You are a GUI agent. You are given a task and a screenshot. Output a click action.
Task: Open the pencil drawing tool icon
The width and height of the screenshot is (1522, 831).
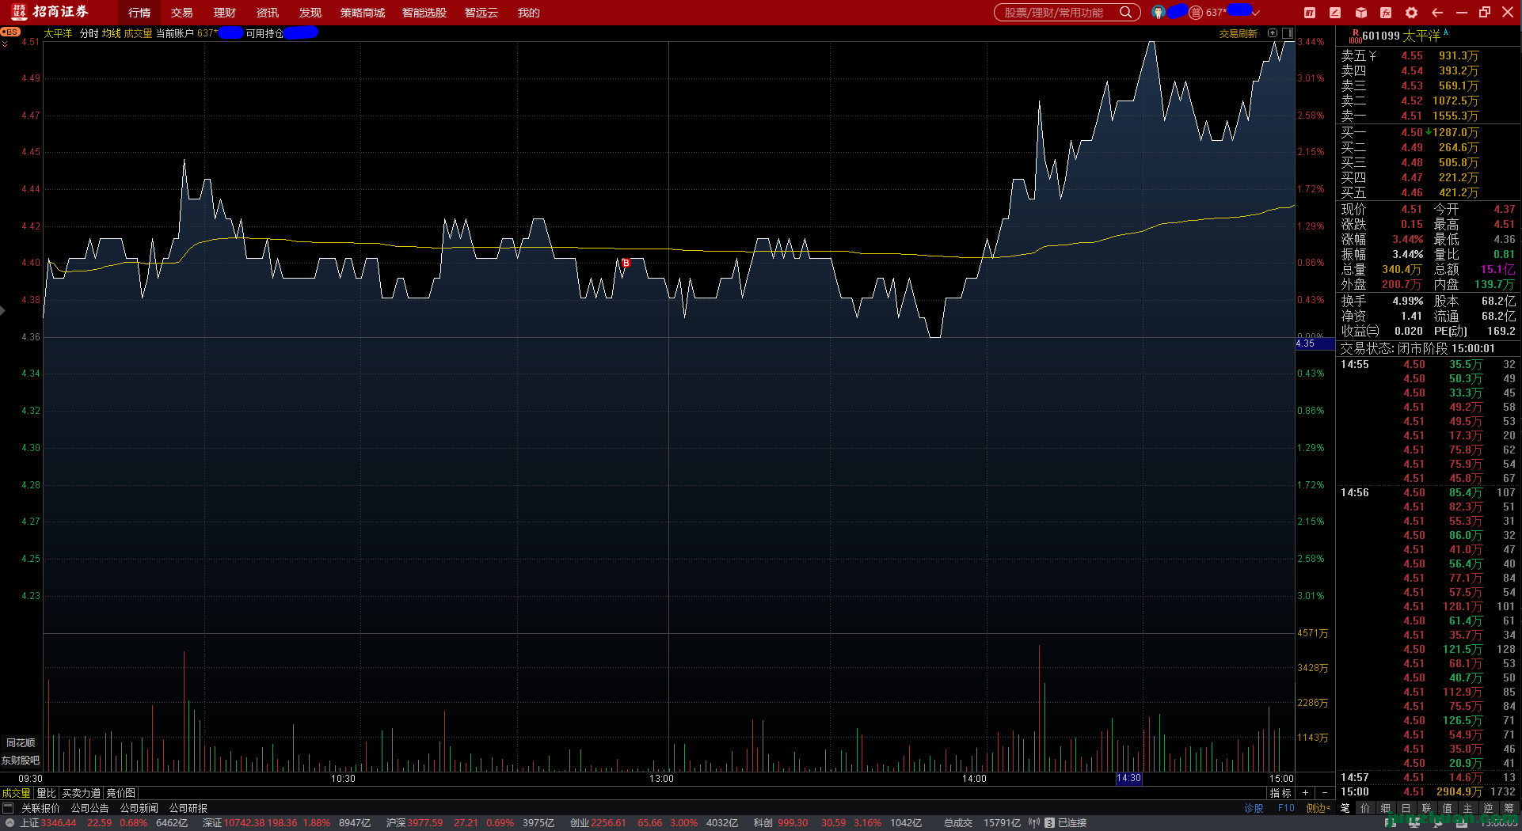(1335, 13)
